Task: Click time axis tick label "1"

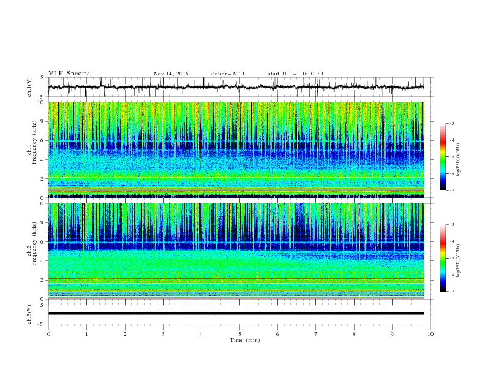Action: coord(86,334)
